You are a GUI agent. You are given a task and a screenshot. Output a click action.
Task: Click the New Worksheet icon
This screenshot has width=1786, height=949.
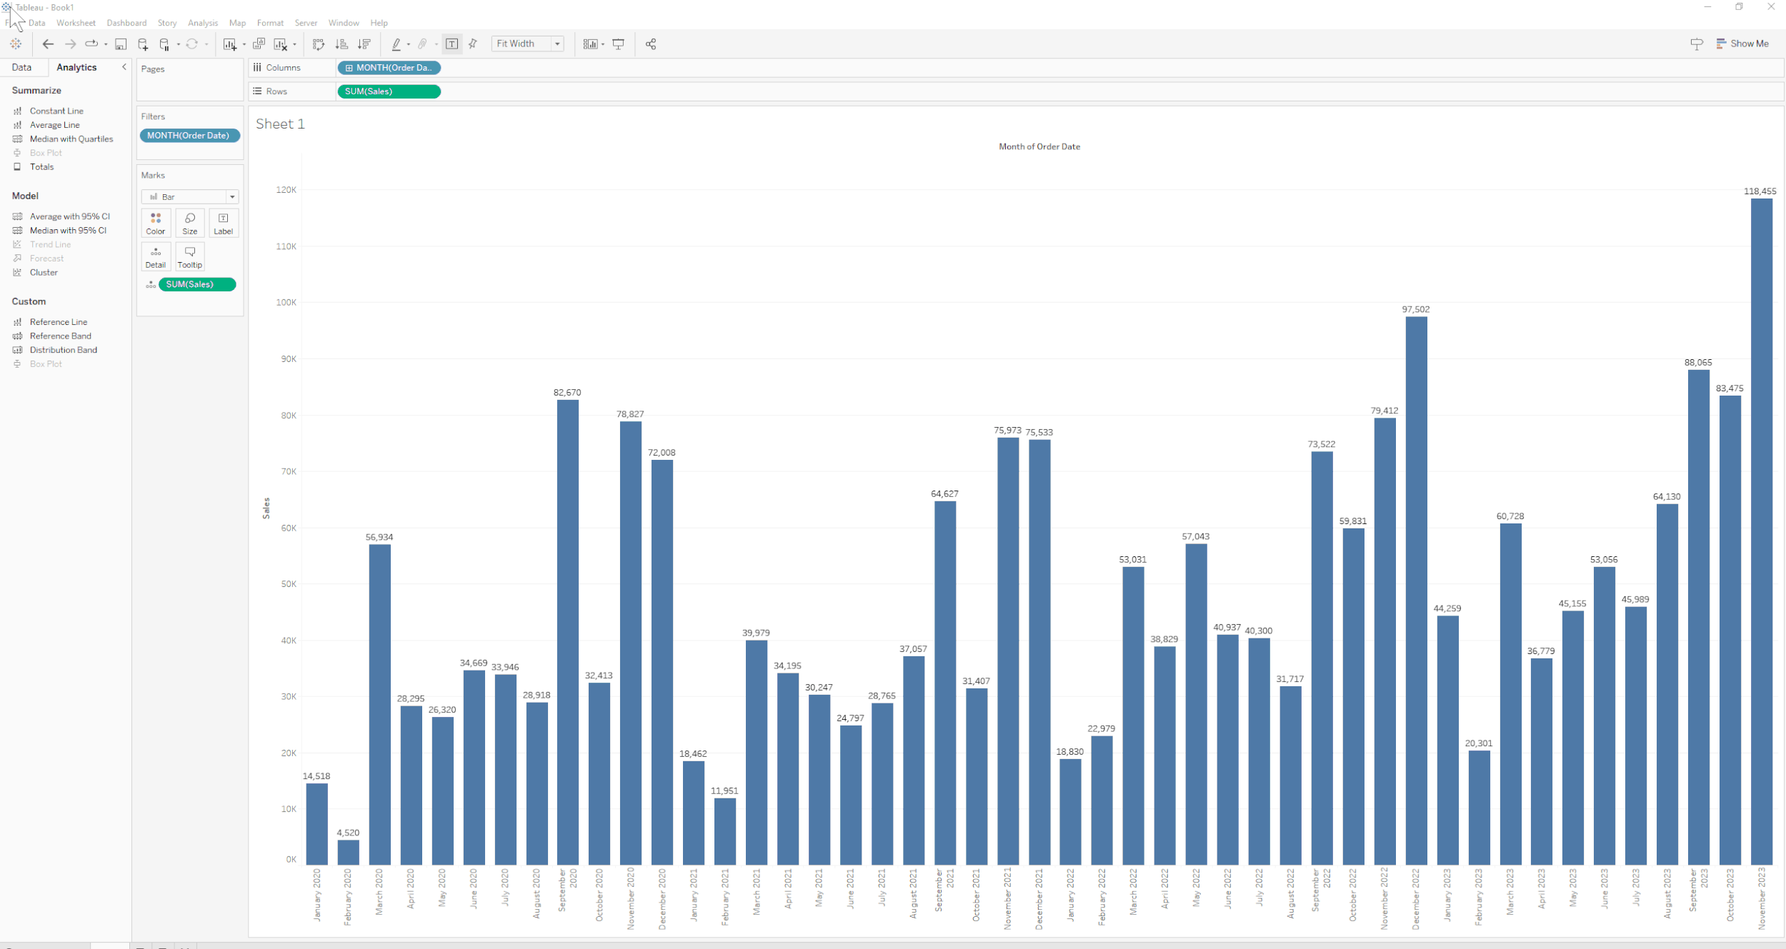230,44
